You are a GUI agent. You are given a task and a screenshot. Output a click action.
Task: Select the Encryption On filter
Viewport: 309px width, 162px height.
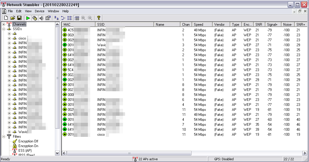click(x=28, y=146)
